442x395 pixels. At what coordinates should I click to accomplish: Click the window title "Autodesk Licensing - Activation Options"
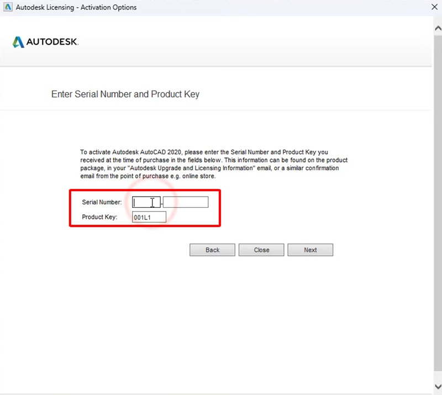click(76, 7)
